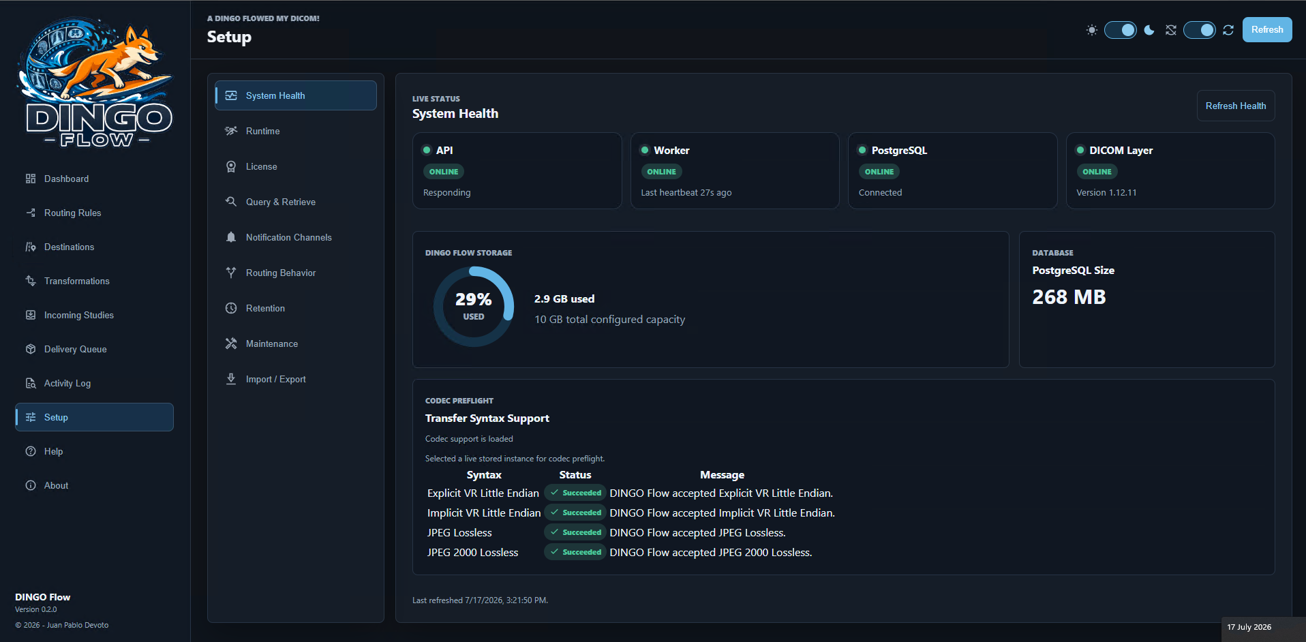Open Notification Channels settings
The width and height of the screenshot is (1306, 642).
296,237
